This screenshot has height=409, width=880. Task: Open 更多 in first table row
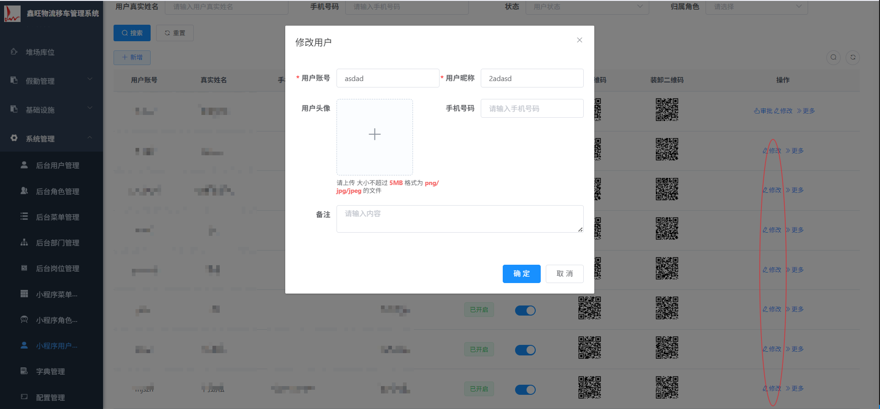click(806, 111)
